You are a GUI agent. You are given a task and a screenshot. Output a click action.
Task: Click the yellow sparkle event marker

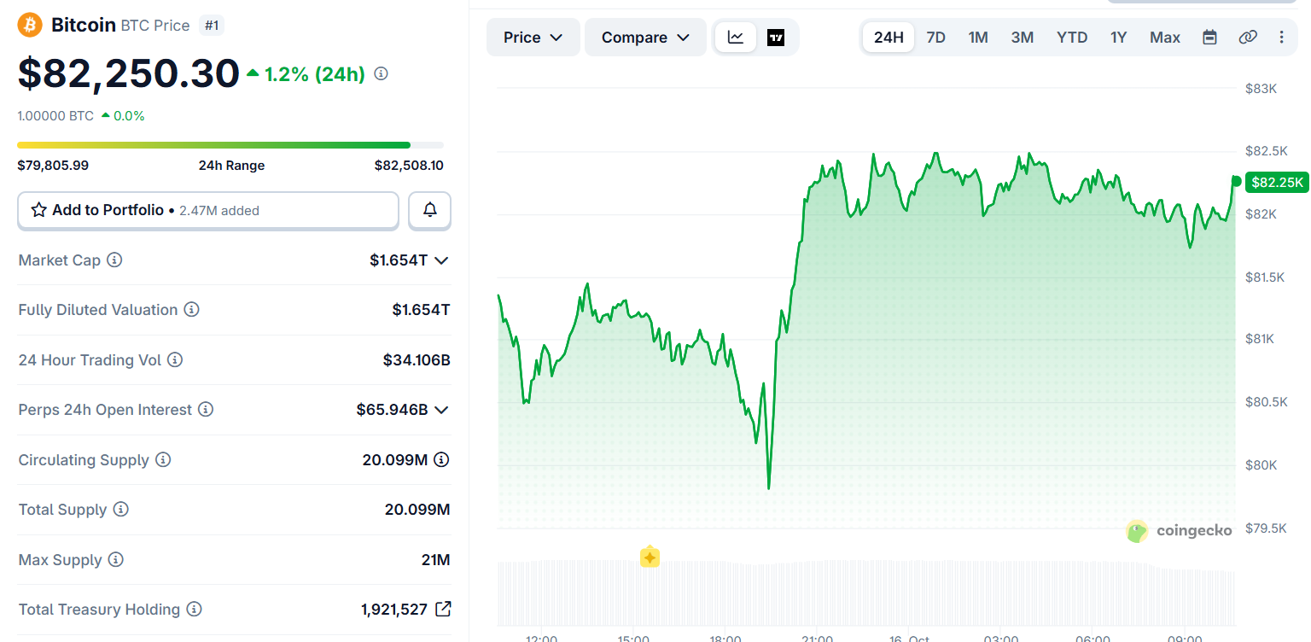point(650,557)
